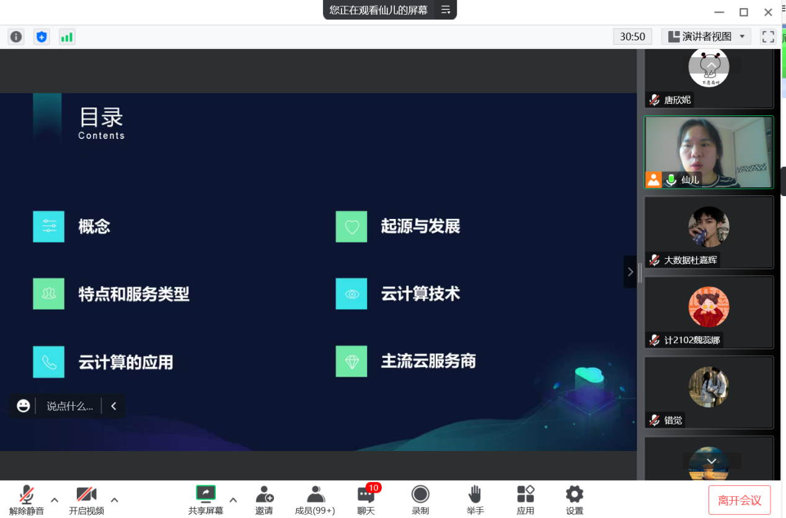This screenshot has height=518, width=786.
Task: Click the 说点什么 message input
Action: pyautogui.click(x=69, y=406)
